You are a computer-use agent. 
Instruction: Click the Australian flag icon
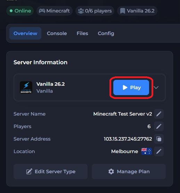click(x=147, y=151)
